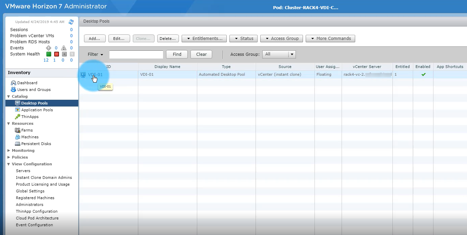The height and width of the screenshot is (235, 467).
Task: Click the Farms icon under Resources
Action: point(18,130)
